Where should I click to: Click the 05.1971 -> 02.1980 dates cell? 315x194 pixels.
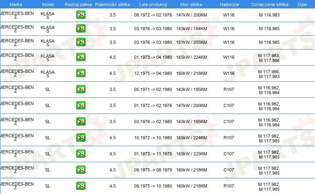pos(153,89)
